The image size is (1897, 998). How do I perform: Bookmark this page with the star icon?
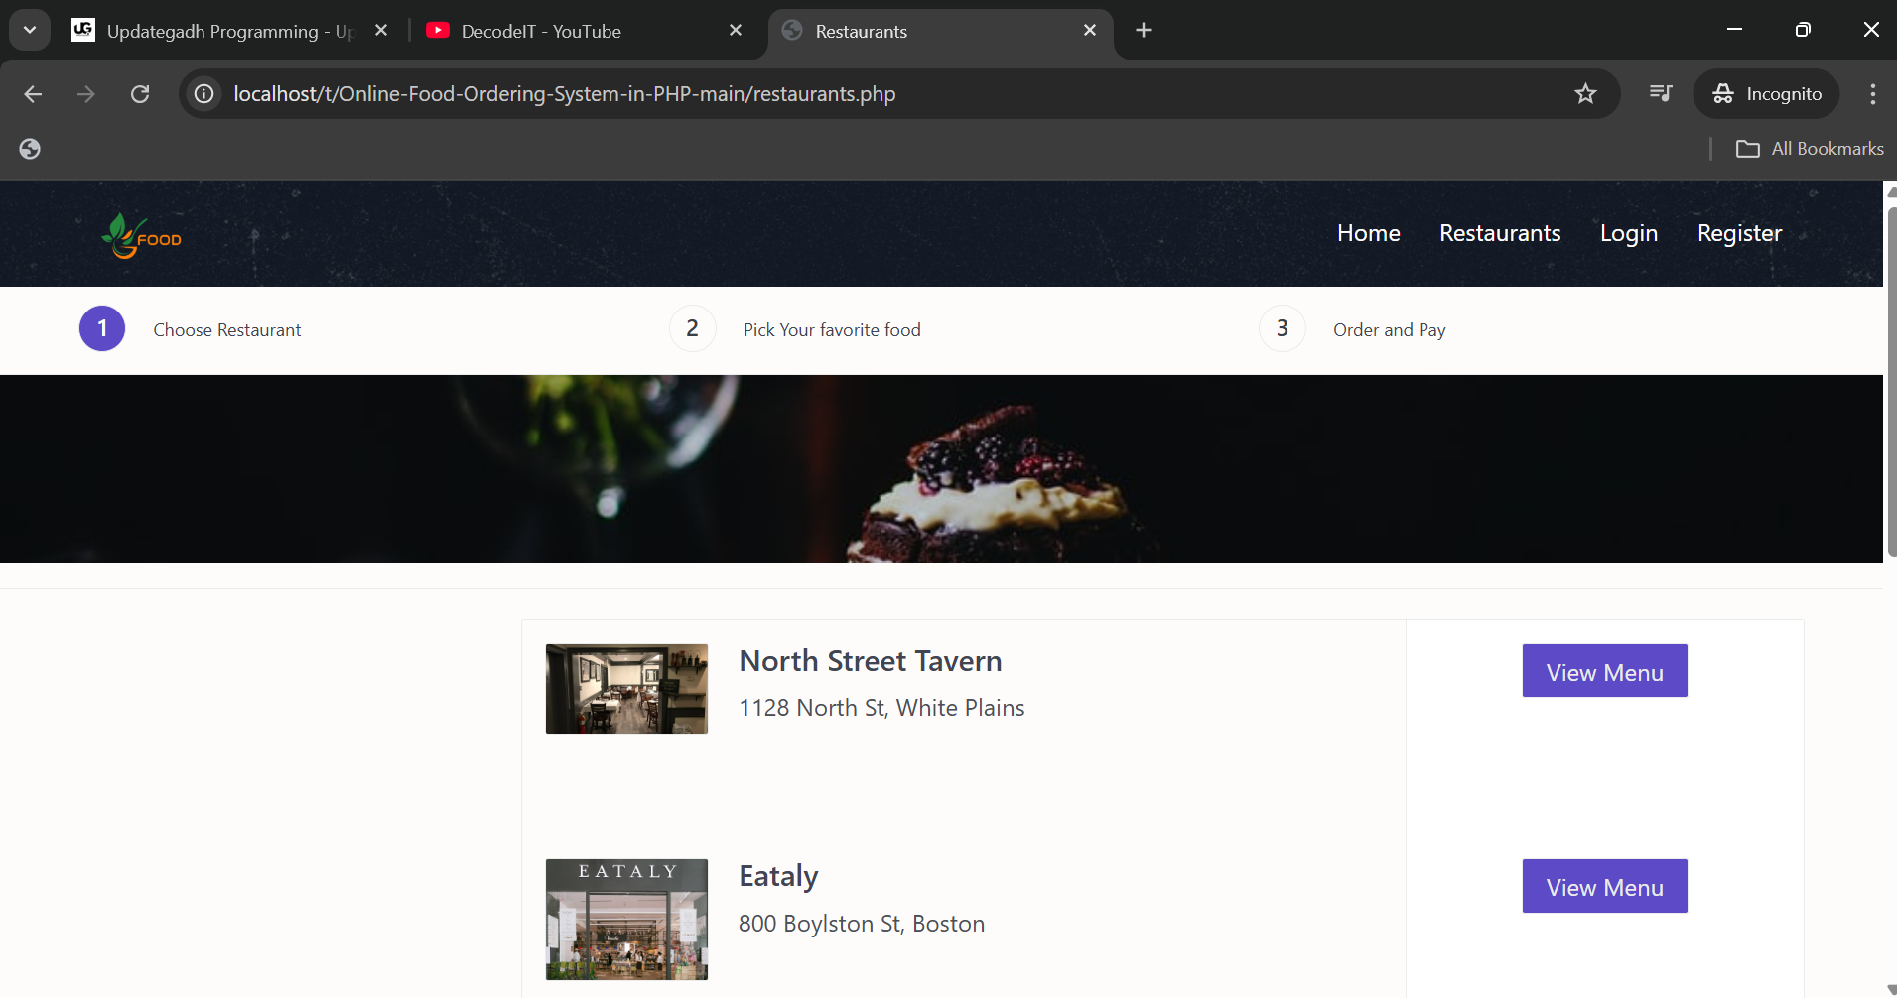tap(1585, 94)
